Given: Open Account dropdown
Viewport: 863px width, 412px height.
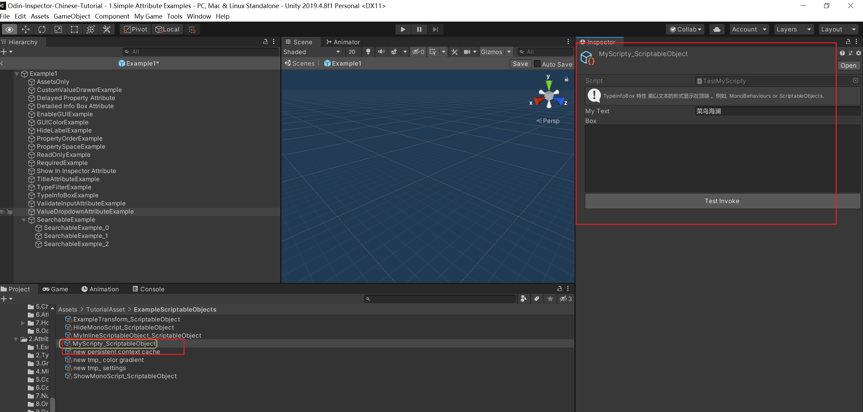Looking at the screenshot, I should tap(749, 29).
